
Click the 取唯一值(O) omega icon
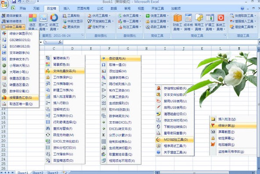tap(104, 65)
